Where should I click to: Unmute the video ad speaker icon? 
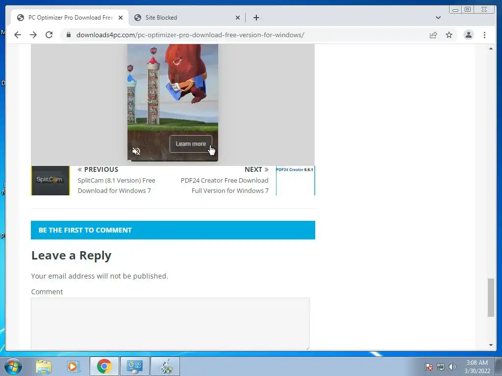point(136,151)
